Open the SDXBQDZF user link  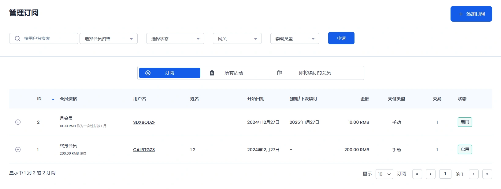point(144,122)
